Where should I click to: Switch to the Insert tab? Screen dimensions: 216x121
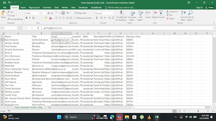pos(23,8)
